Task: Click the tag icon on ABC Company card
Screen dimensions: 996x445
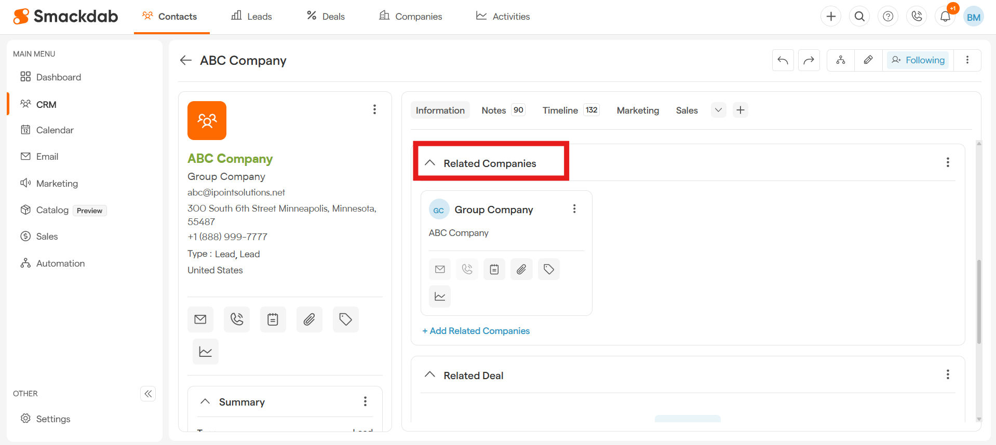Action: pyautogui.click(x=345, y=319)
